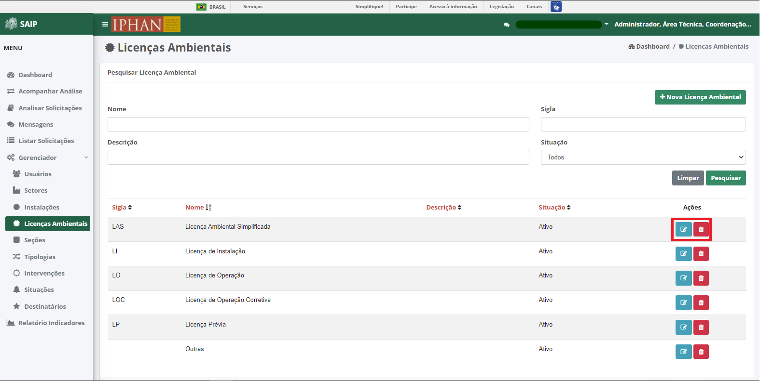
Task: Click the LOC sigla cell
Action: coord(119,300)
